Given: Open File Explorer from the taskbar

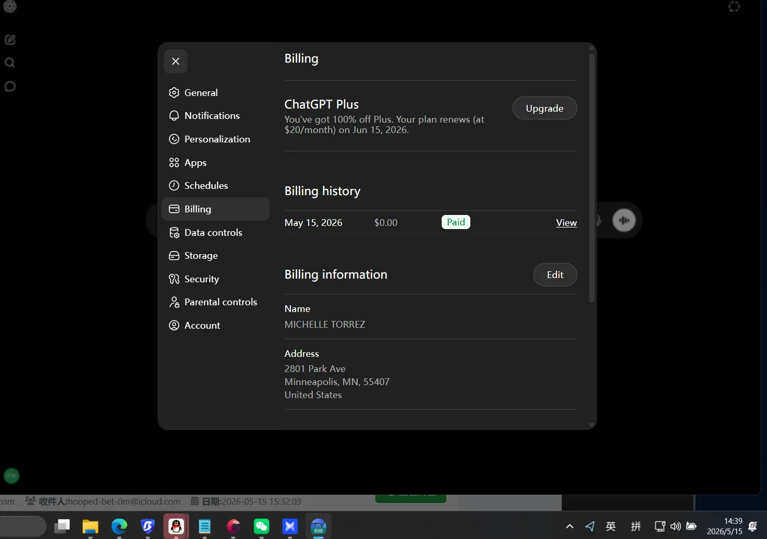Looking at the screenshot, I should point(90,526).
